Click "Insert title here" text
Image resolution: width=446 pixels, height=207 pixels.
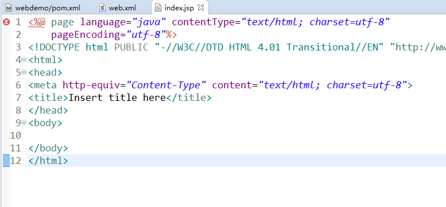coord(117,97)
